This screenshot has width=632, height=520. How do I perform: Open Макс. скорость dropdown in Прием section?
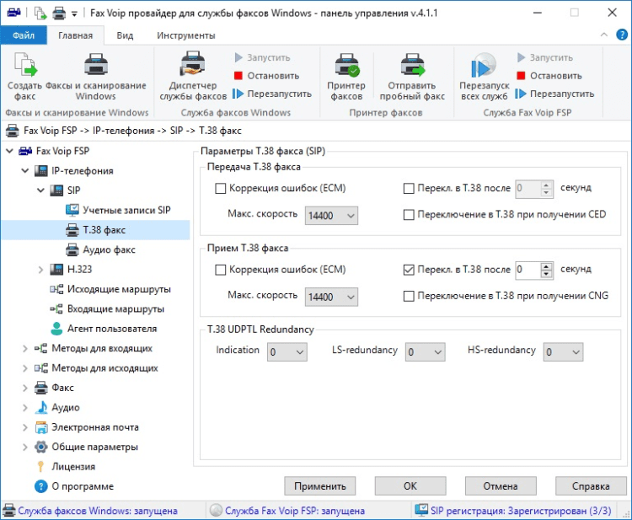click(331, 298)
